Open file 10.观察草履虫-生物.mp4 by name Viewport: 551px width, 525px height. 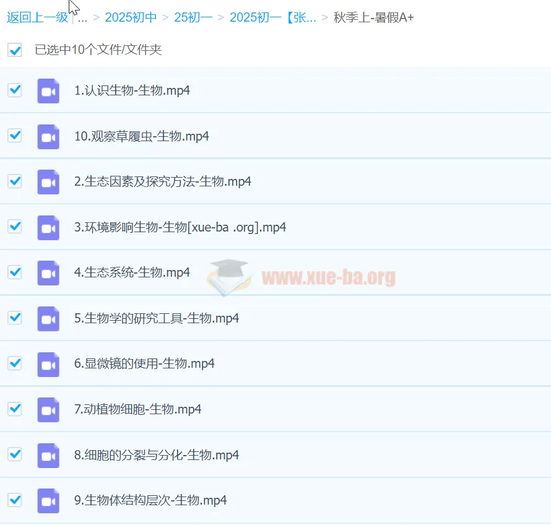pyautogui.click(x=141, y=136)
